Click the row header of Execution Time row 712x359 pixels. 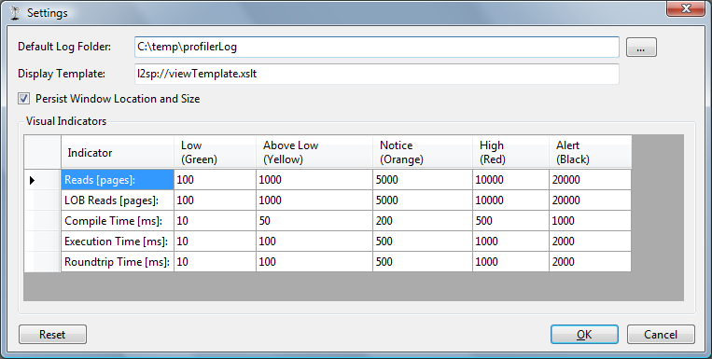(42, 241)
